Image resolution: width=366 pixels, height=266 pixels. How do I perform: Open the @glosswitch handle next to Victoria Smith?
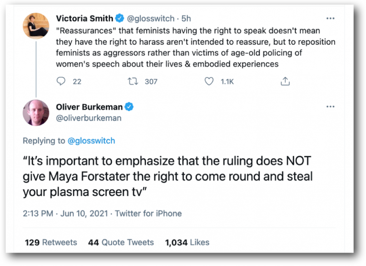150,18
